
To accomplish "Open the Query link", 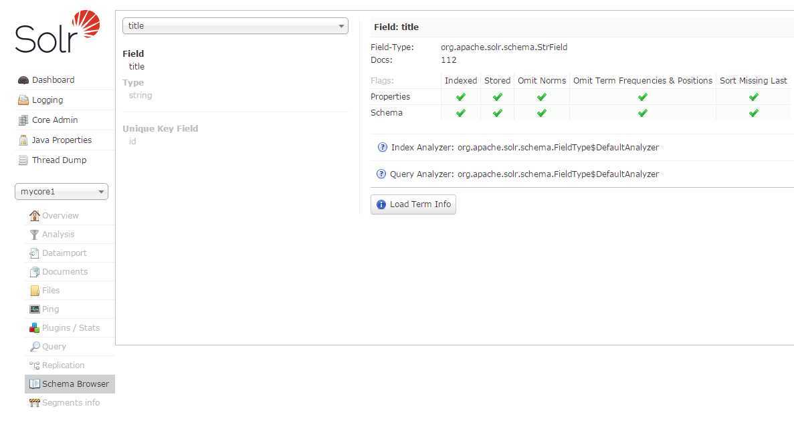I will click(x=54, y=346).
